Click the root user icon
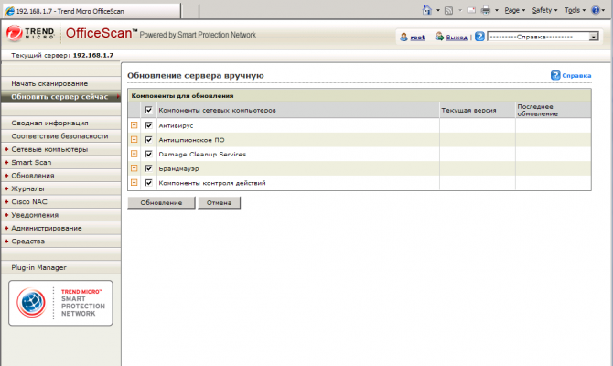613x366 pixels. tap(403, 38)
